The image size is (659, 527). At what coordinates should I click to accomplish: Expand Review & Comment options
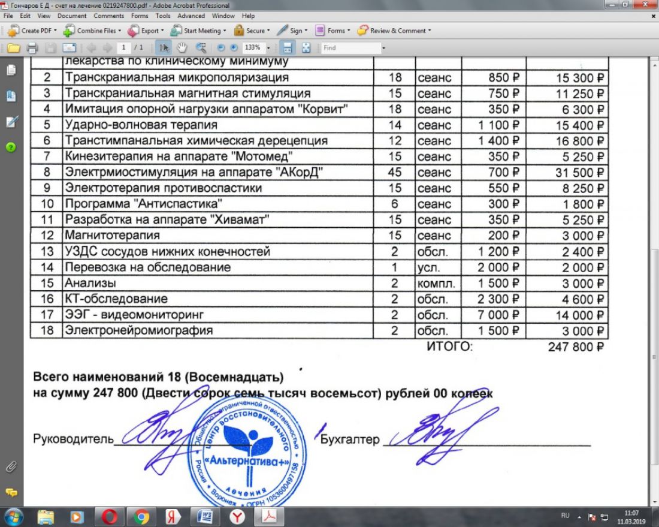[394, 31]
